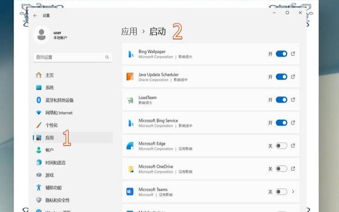The width and height of the screenshot is (339, 212).
Task: Focus the 查找设置 search field
Action: point(73,57)
